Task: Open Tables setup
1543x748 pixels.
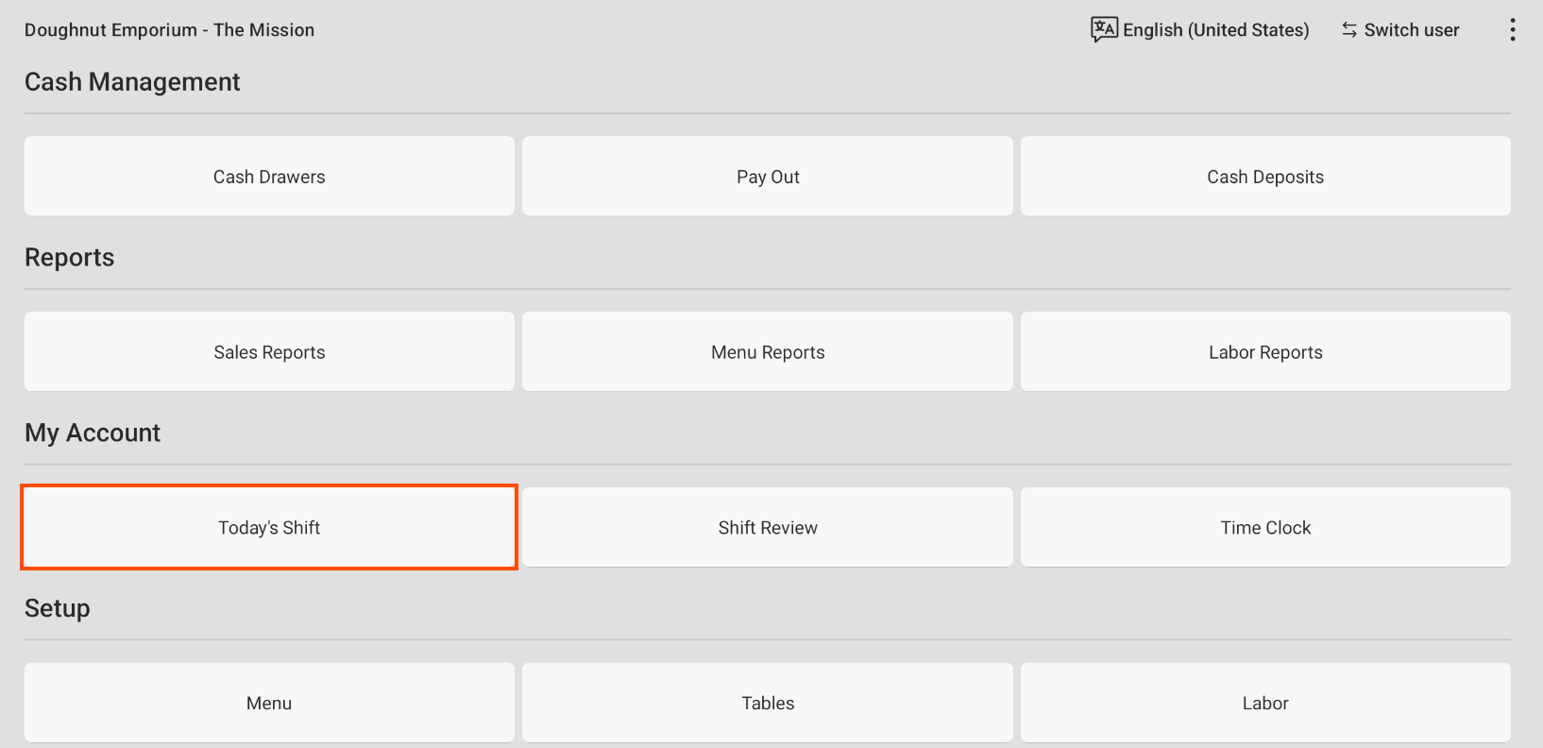Action: click(x=768, y=703)
